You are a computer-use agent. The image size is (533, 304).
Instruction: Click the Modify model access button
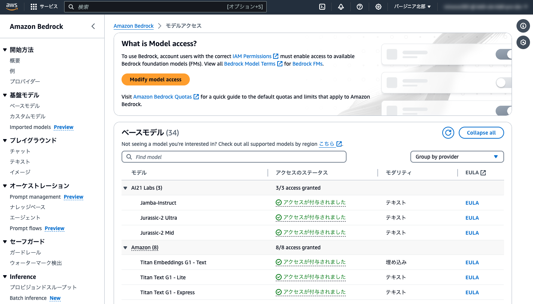156,79
